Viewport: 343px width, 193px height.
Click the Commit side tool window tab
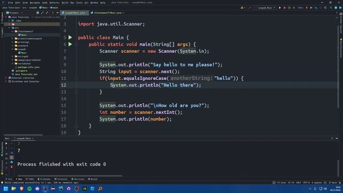(x=2, y=32)
